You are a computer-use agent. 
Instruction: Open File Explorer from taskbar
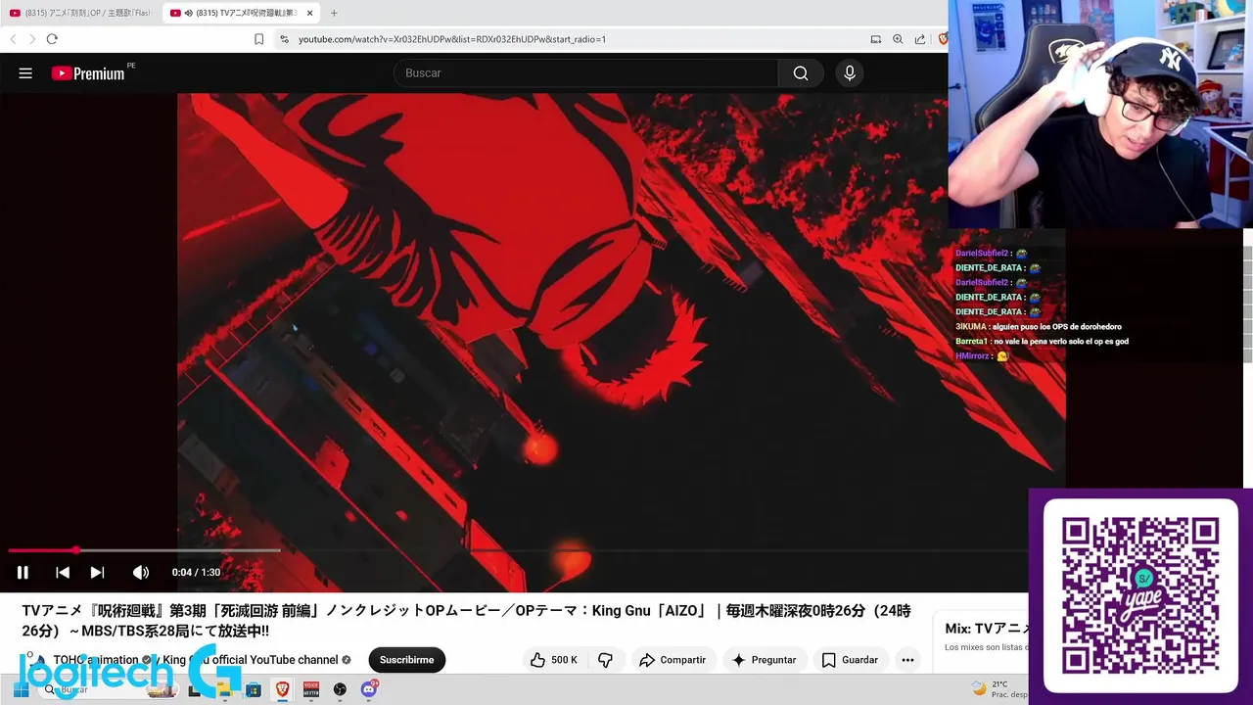click(224, 689)
